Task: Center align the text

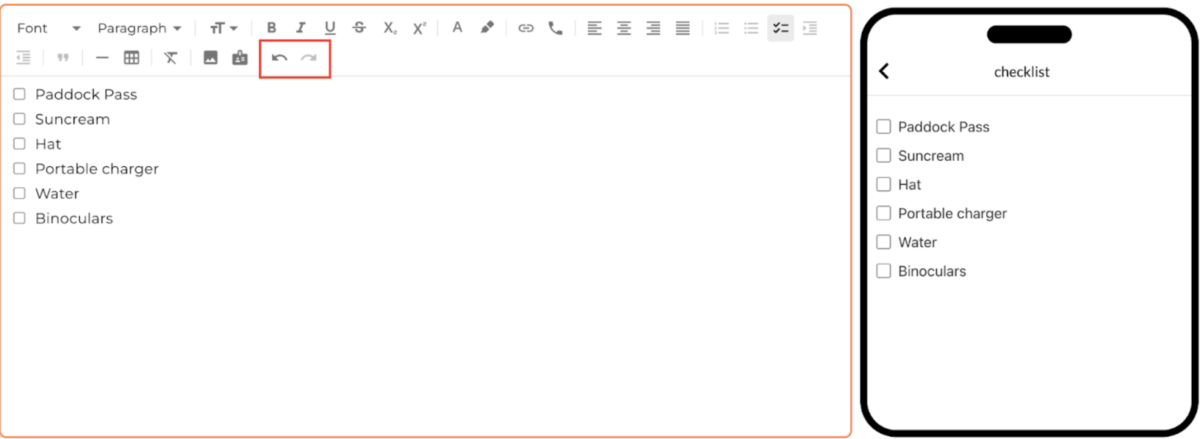Action: pos(624,28)
